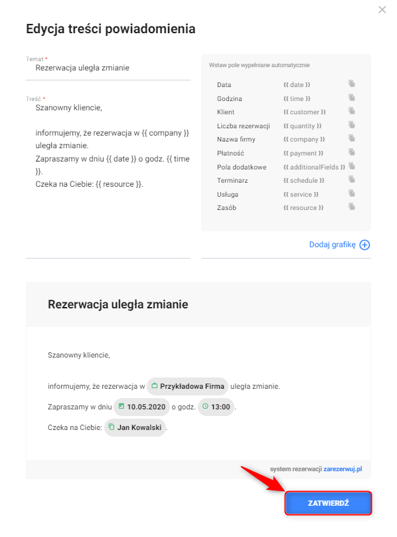
Task: Open the zarezerwuj.pl link
Action: pos(343,469)
